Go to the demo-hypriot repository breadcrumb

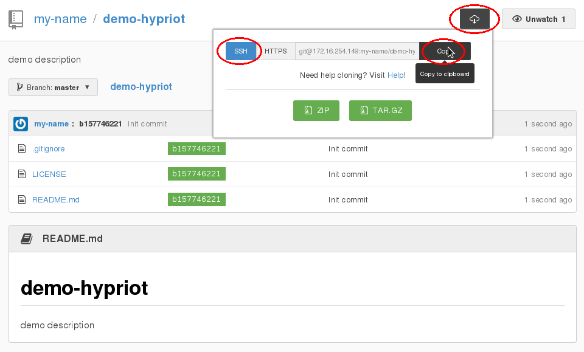144,19
